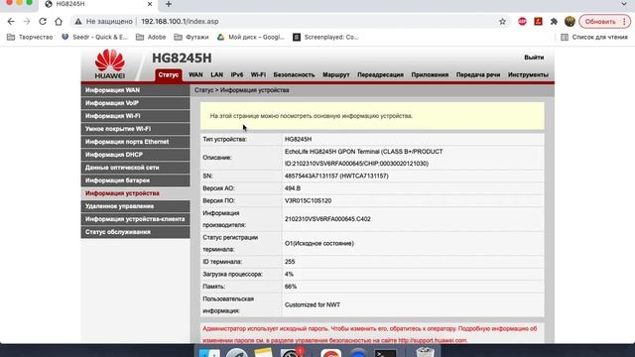
Task: Bookmark this page with the star icon
Action: [503, 22]
